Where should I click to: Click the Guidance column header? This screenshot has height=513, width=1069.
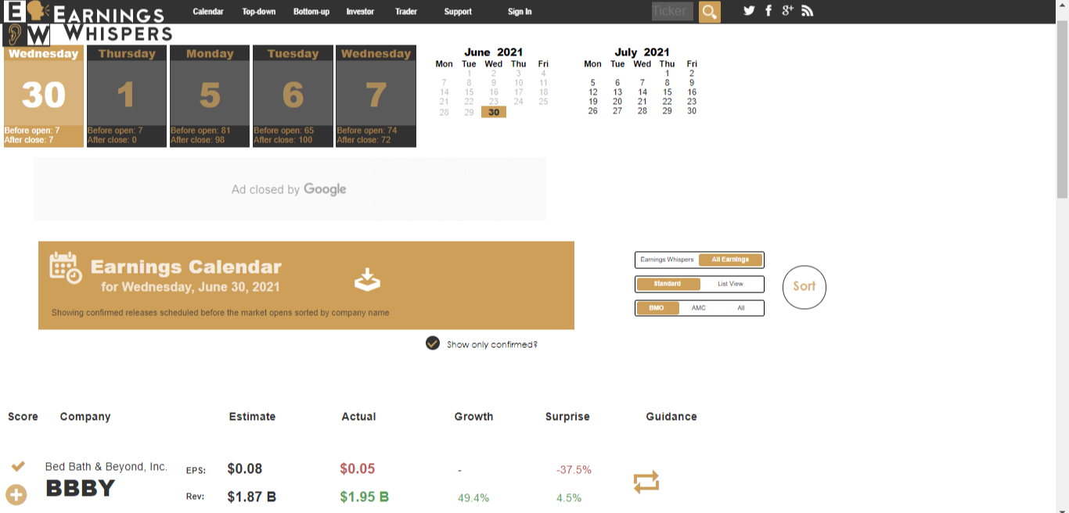pyautogui.click(x=671, y=417)
